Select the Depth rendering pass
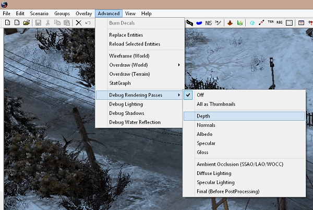Image resolution: width=313 pixels, height=210 pixels. (x=244, y=116)
